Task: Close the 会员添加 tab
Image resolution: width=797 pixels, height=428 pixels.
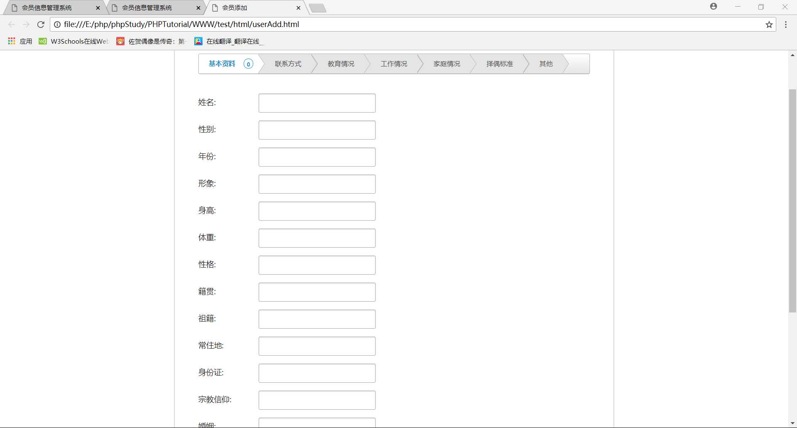Action: 298,8
